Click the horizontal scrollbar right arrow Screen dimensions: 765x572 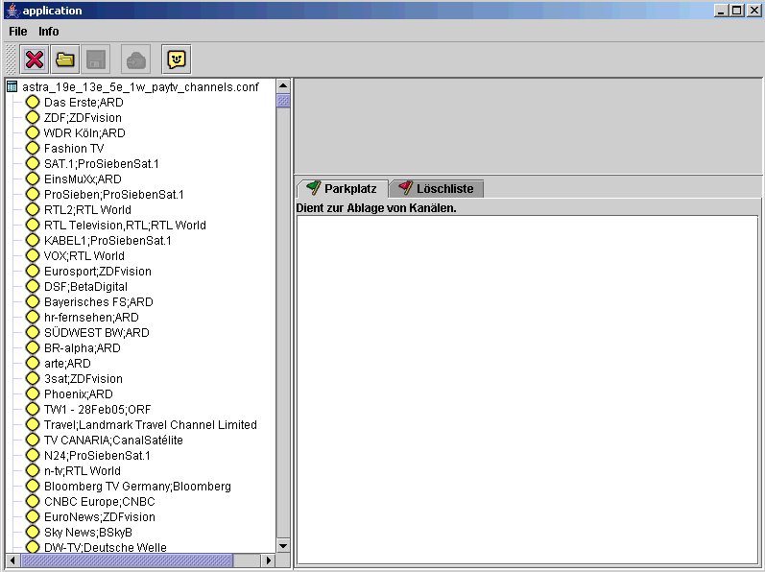coord(268,560)
